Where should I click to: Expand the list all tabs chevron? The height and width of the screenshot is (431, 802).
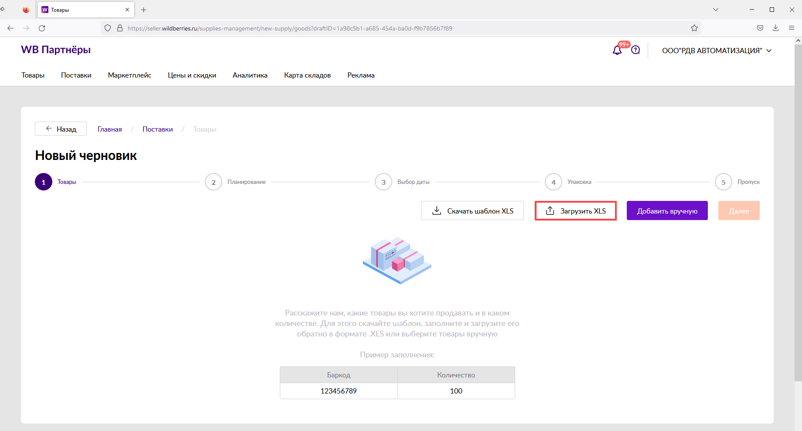pos(716,10)
